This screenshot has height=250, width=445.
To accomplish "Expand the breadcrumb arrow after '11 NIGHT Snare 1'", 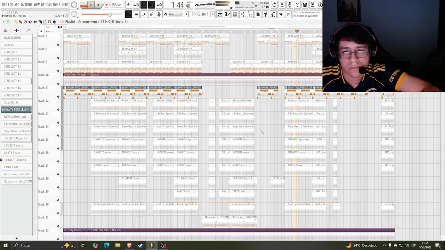I will (x=128, y=22).
